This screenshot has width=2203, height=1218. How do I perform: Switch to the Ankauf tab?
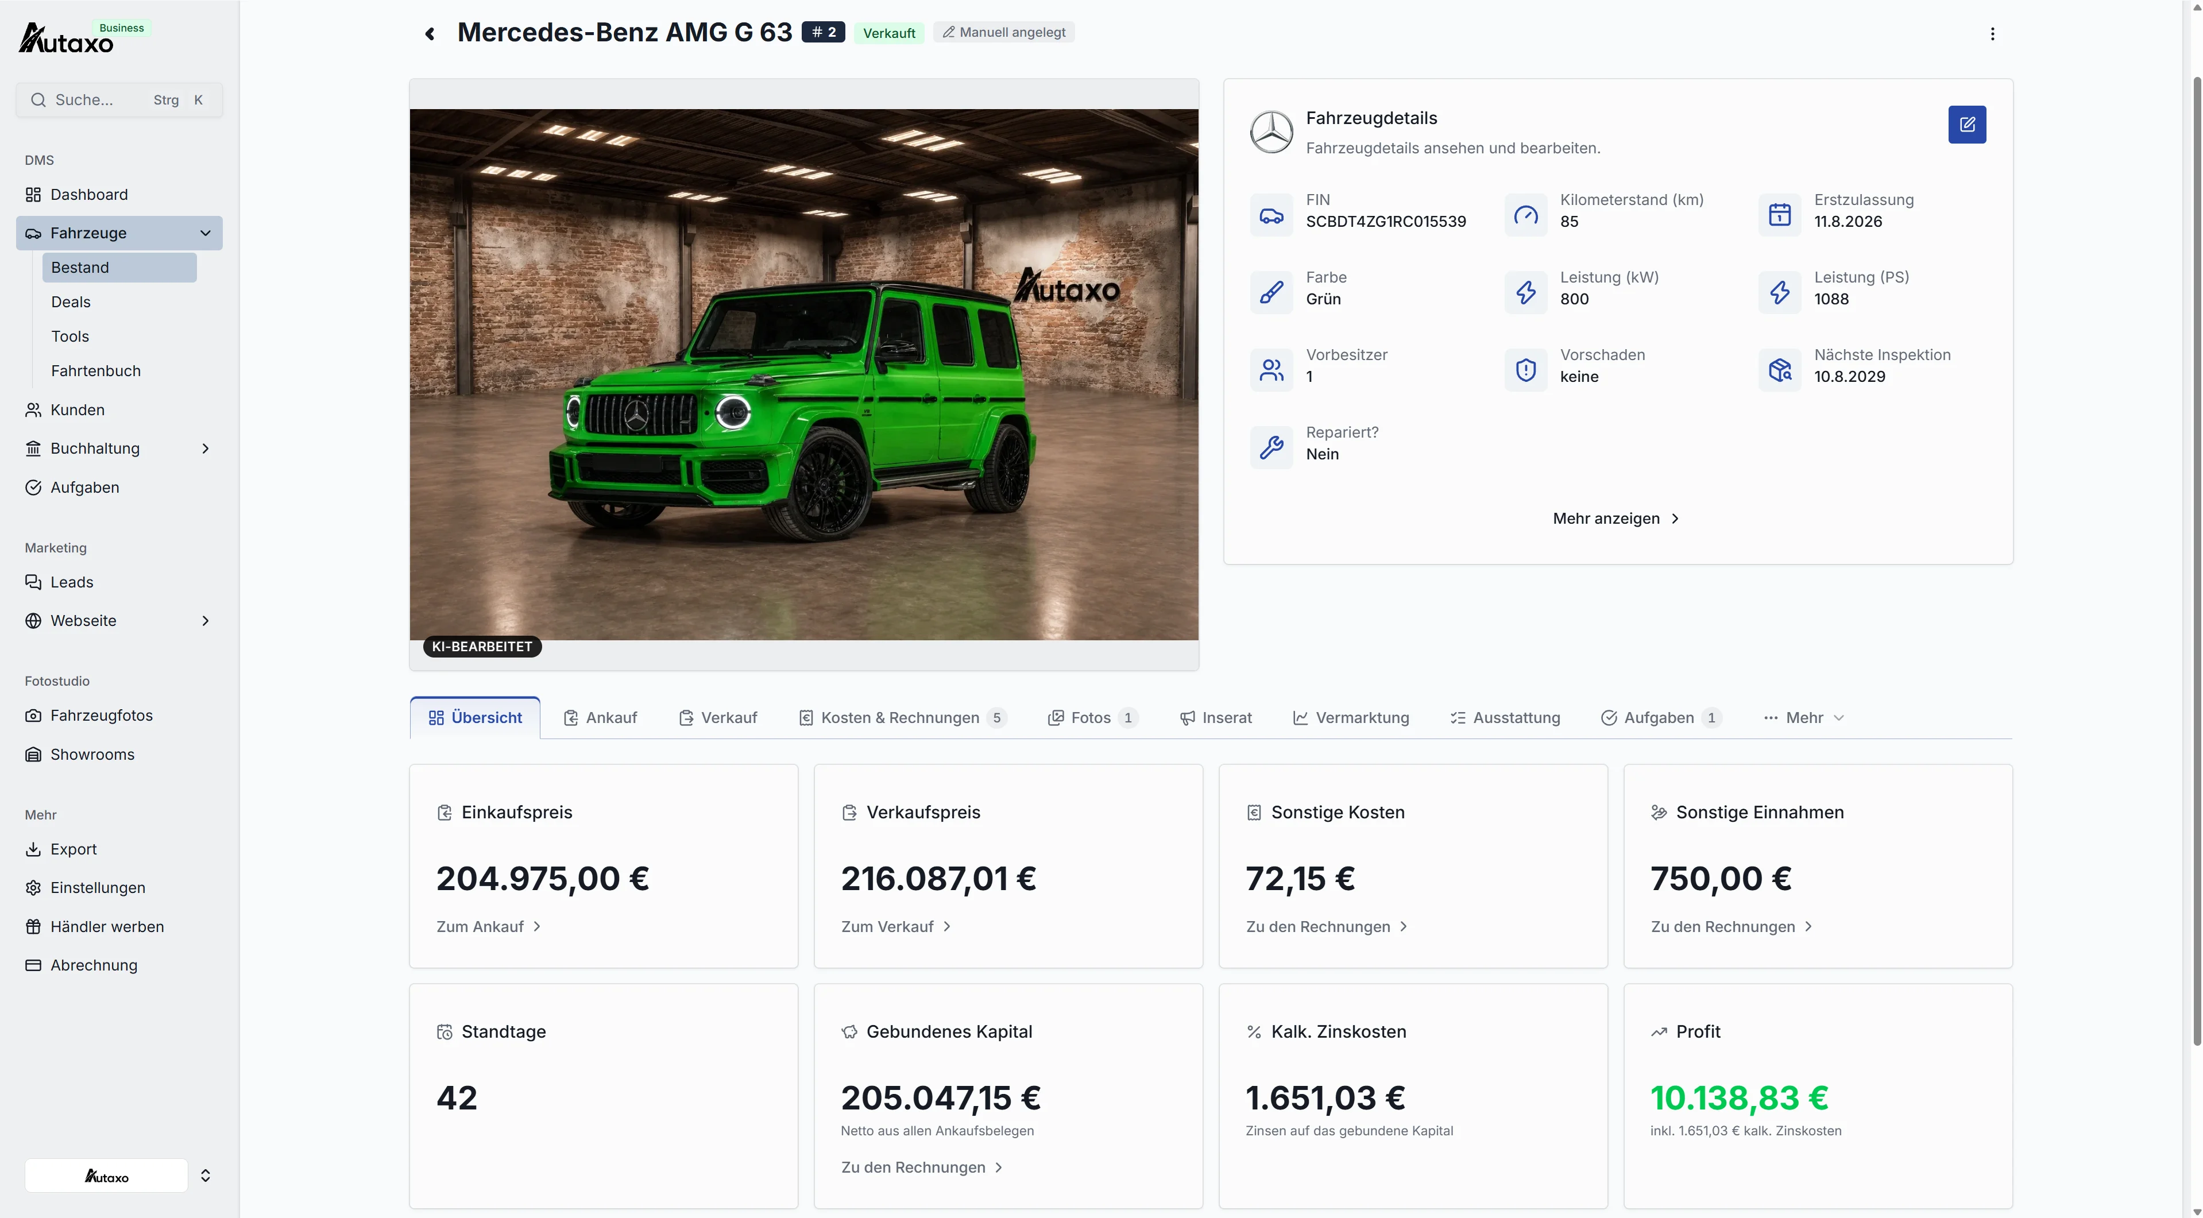coord(600,718)
